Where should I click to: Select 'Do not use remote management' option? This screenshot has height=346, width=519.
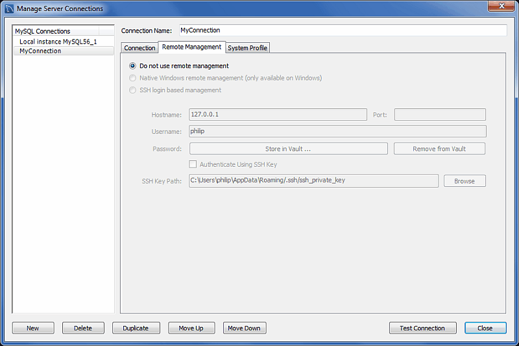point(133,66)
